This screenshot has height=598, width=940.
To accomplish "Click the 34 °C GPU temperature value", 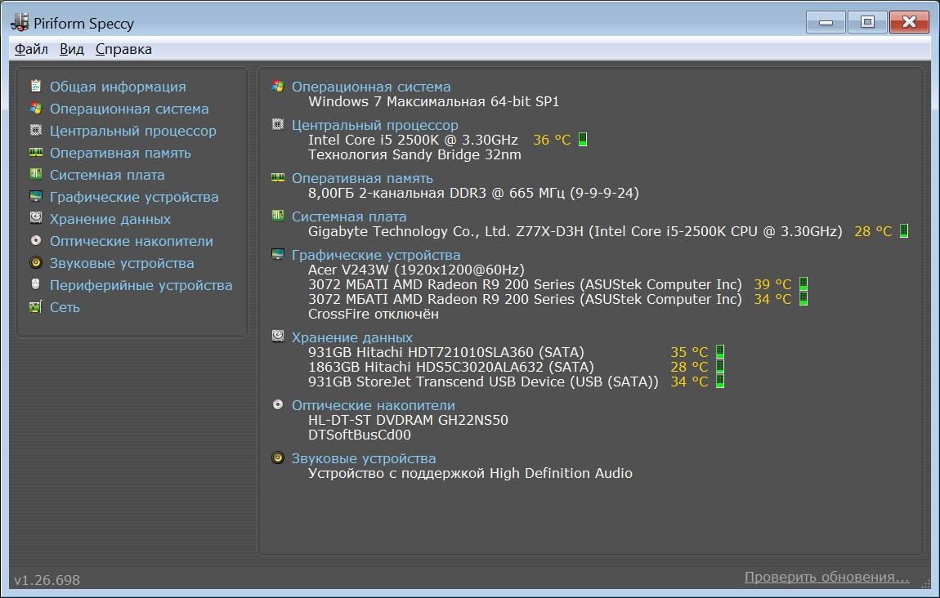I will pyautogui.click(x=772, y=299).
